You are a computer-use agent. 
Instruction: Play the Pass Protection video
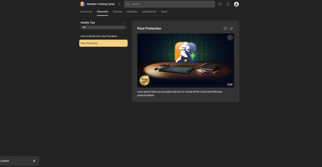pos(186,61)
